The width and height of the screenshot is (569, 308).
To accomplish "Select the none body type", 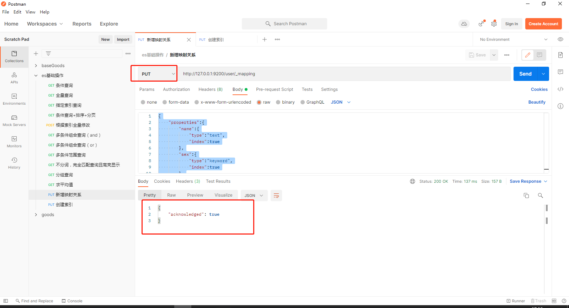I will point(143,102).
